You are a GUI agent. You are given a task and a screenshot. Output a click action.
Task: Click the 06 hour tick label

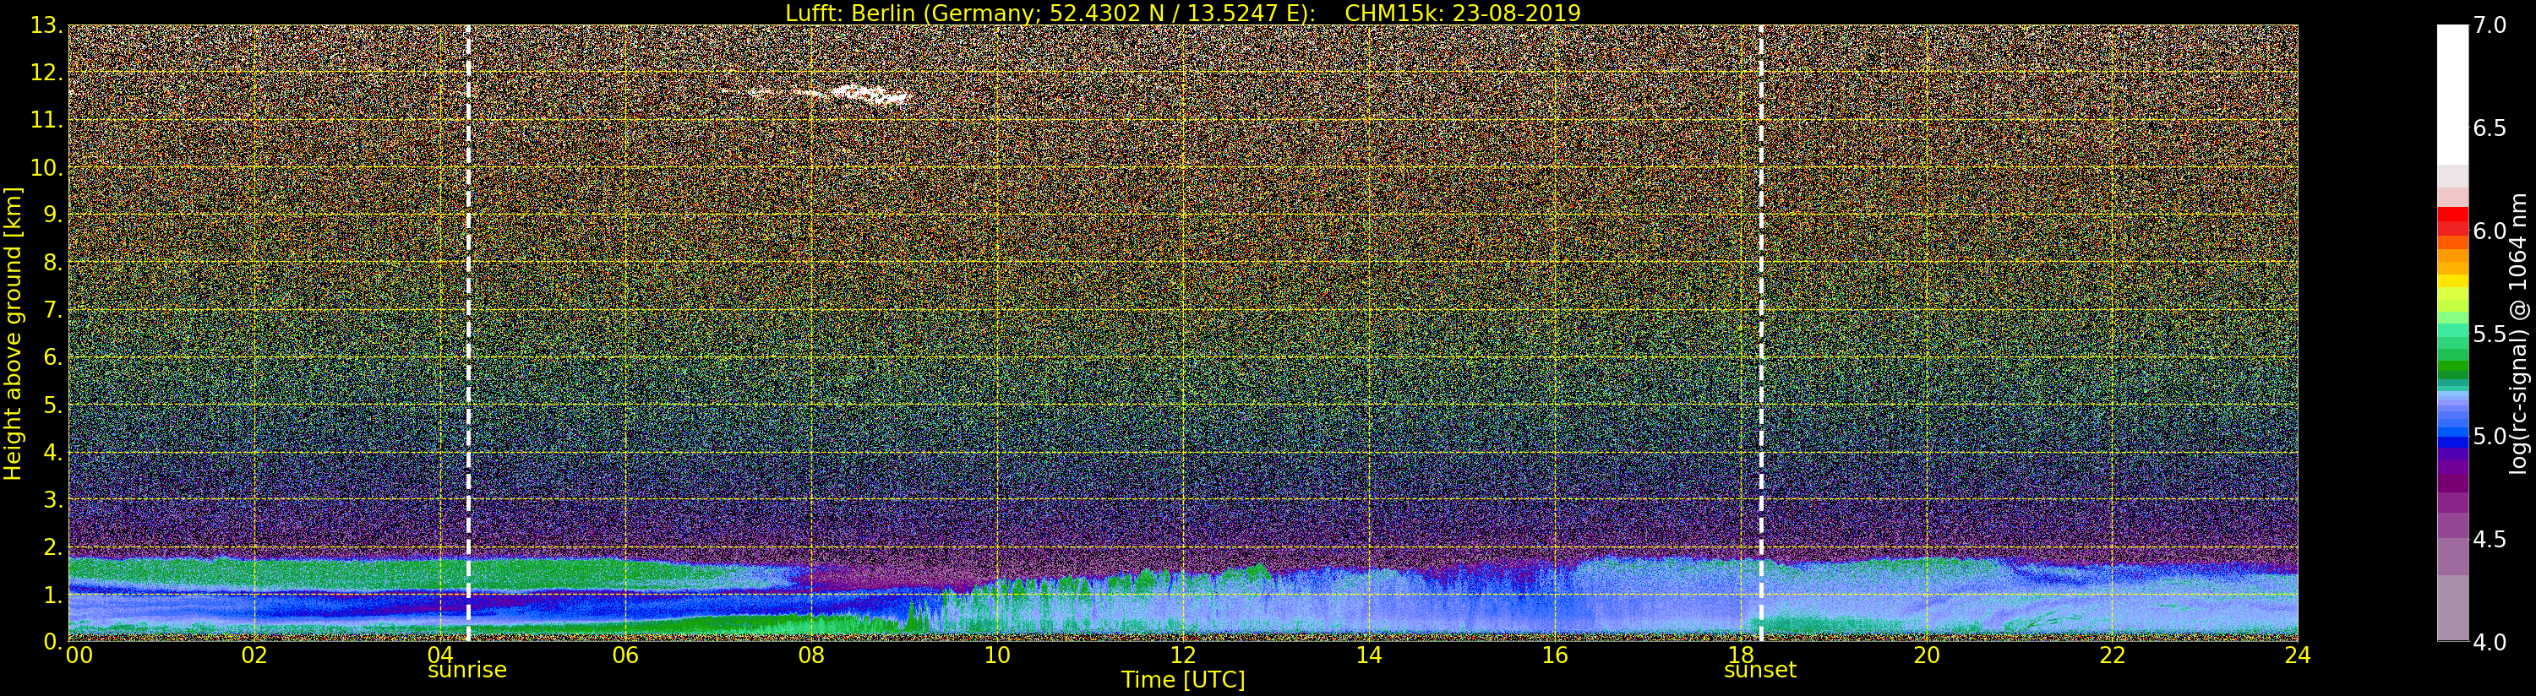[x=625, y=655]
